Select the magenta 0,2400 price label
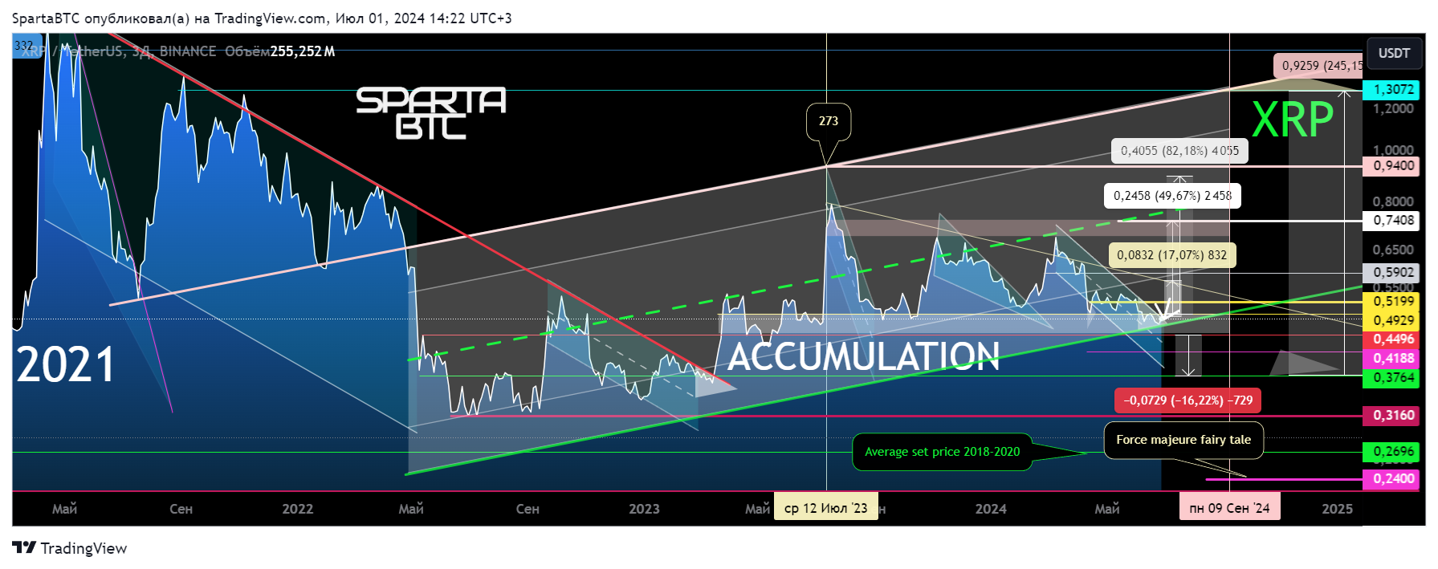 point(1391,479)
